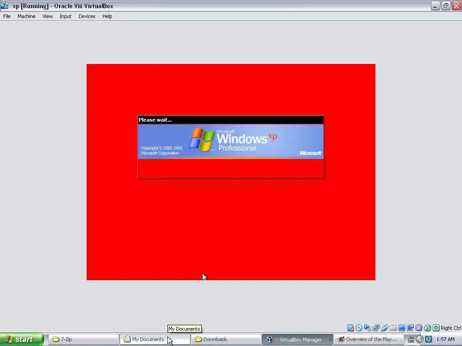Switch to the 7-Zip taskbar window
Viewport: 462px width, 346px height.
point(83,339)
